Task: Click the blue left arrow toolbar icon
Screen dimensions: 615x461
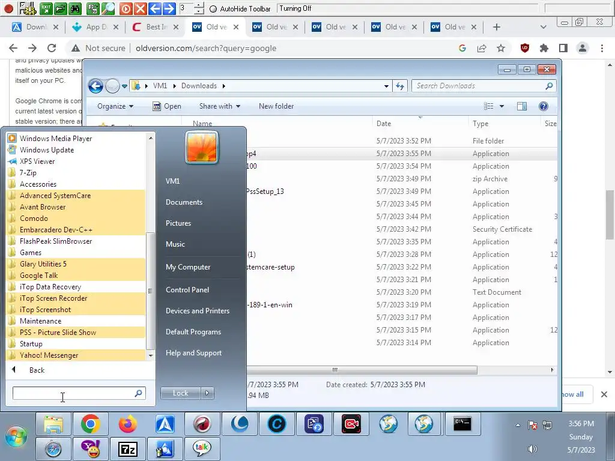Action: point(154,8)
